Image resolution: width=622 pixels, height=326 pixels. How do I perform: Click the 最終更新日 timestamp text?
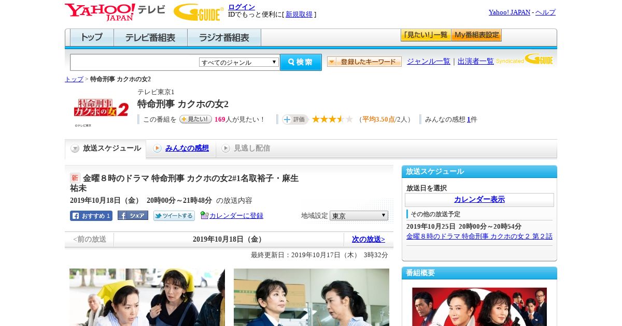(319, 255)
